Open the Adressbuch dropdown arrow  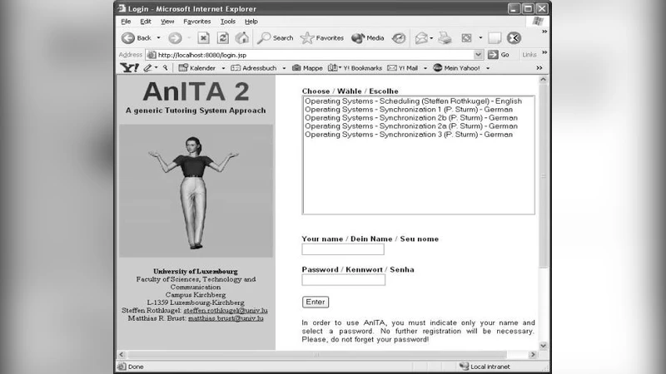click(284, 68)
